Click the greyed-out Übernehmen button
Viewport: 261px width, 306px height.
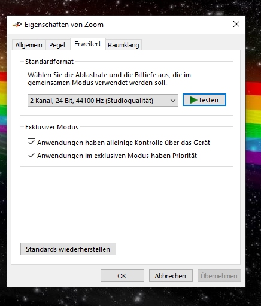[219, 276]
